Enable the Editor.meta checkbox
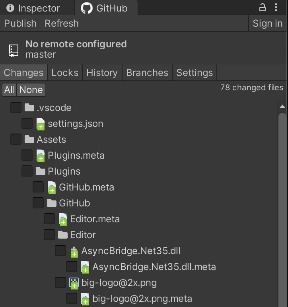288x307 pixels. 49,219
